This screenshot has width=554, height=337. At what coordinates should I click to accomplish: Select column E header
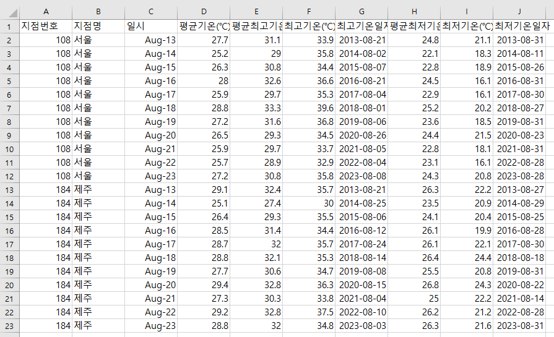(x=256, y=12)
